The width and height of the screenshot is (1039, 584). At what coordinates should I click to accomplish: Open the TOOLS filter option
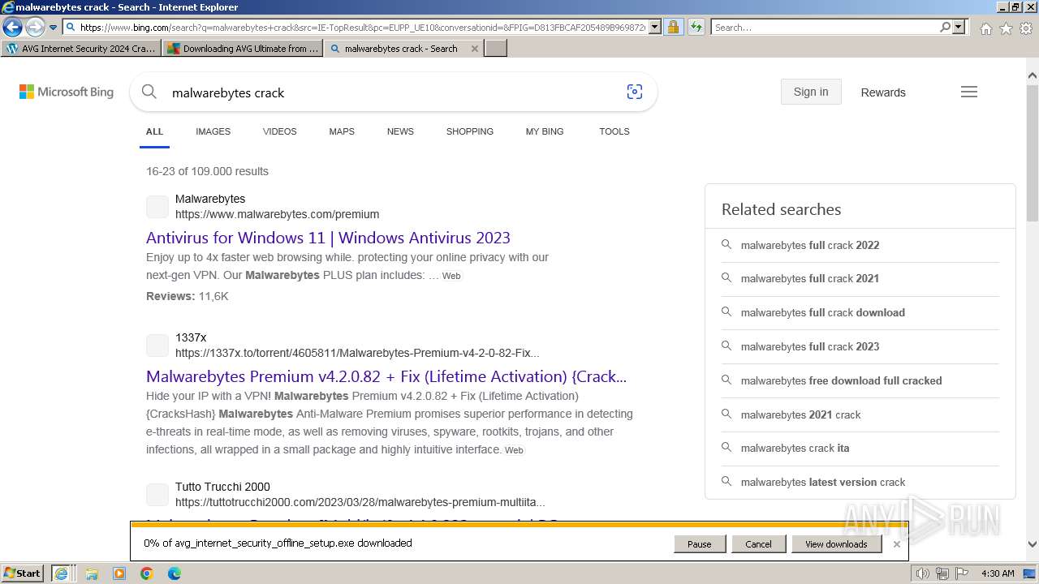tap(614, 131)
